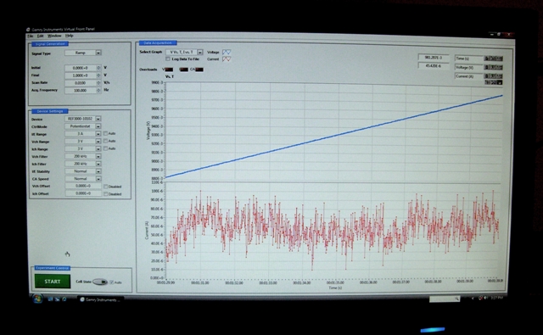The height and width of the screenshot is (335, 543).
Task: Click the green START button
Action: click(x=53, y=282)
